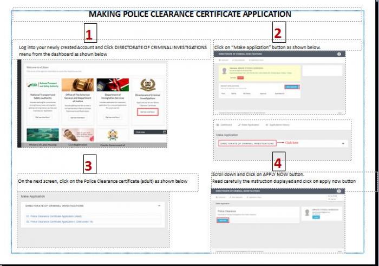Image resolution: width=379 pixels, height=266 pixels.
Task: Click the Directorate of Criminal Investigations heading in step 3
Action: click(x=54, y=206)
